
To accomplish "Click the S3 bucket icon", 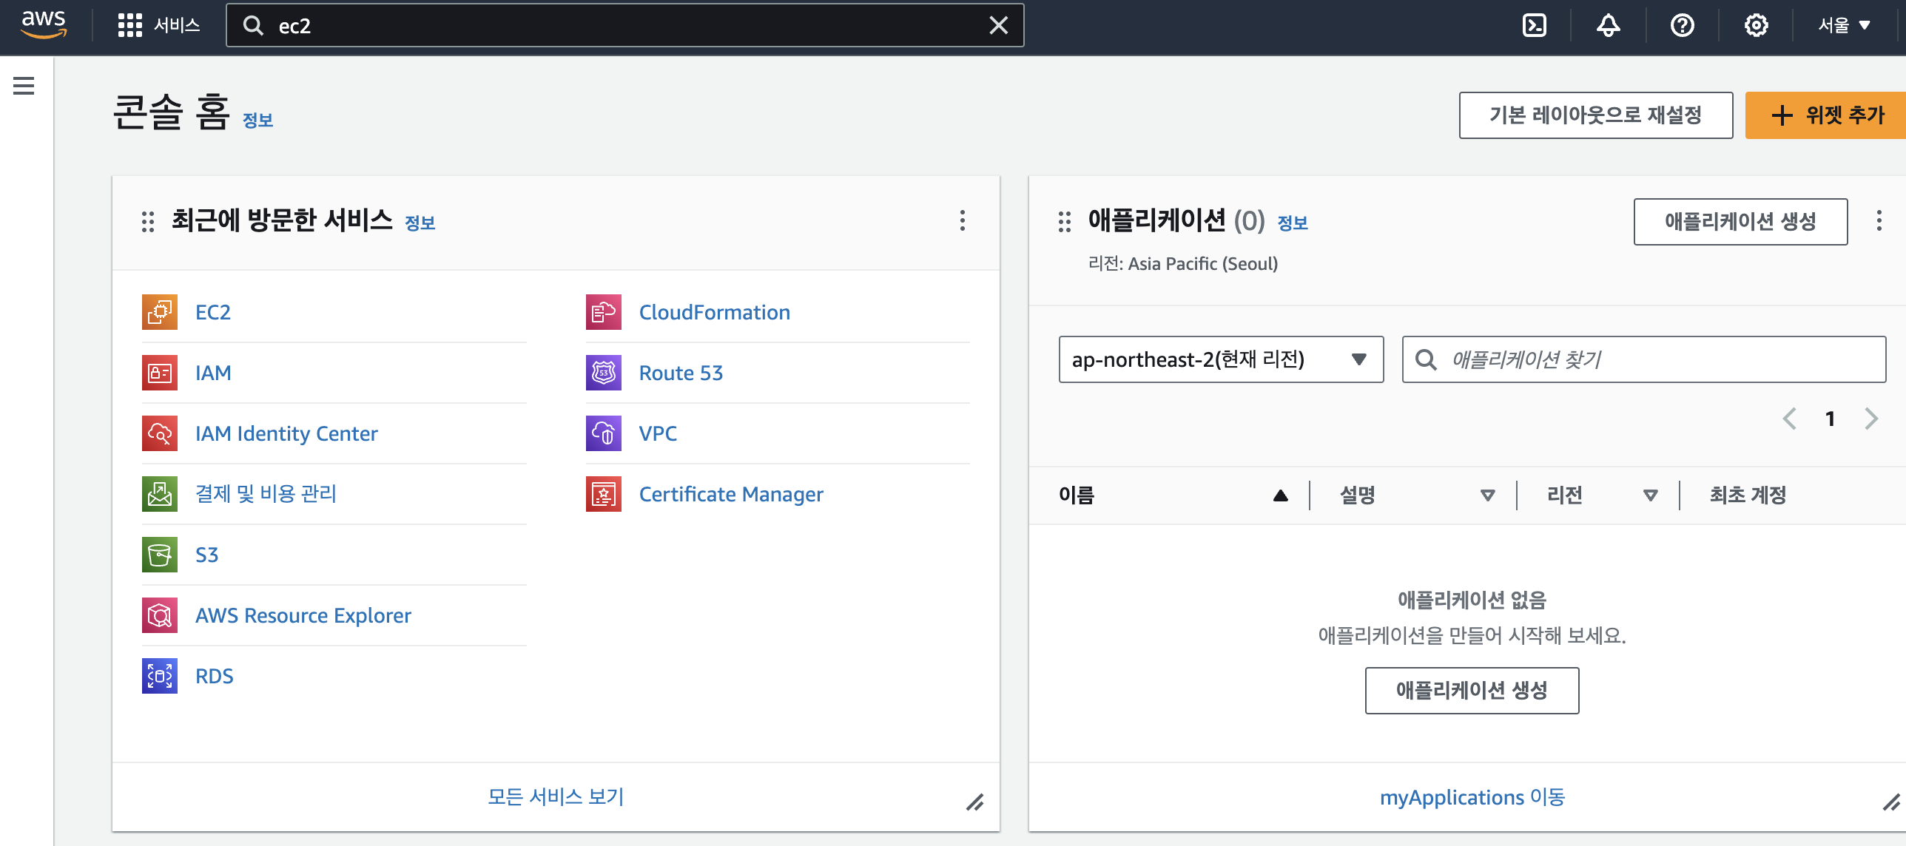I will point(160,555).
